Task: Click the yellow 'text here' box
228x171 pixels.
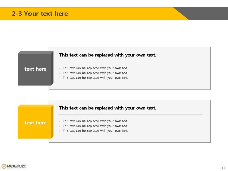Action: point(36,122)
